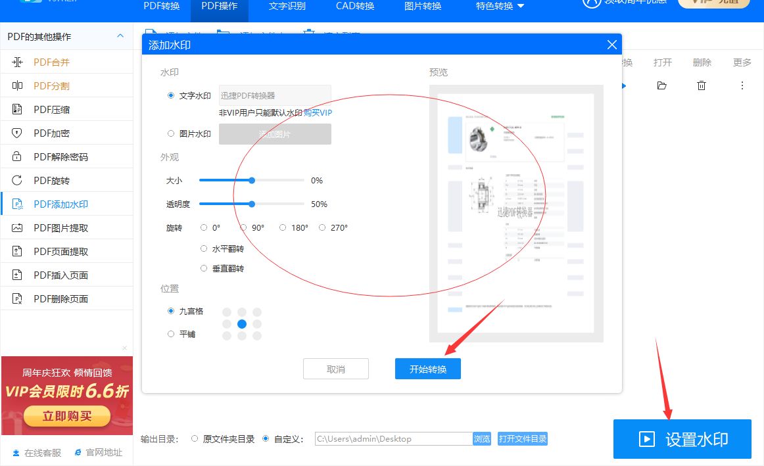This screenshot has width=764, height=466.
Task: Click the 购买VIP link
Action: pyautogui.click(x=318, y=112)
